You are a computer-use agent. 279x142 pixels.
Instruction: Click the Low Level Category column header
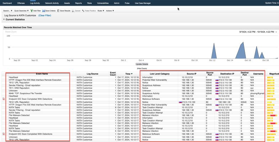(x=160, y=74)
